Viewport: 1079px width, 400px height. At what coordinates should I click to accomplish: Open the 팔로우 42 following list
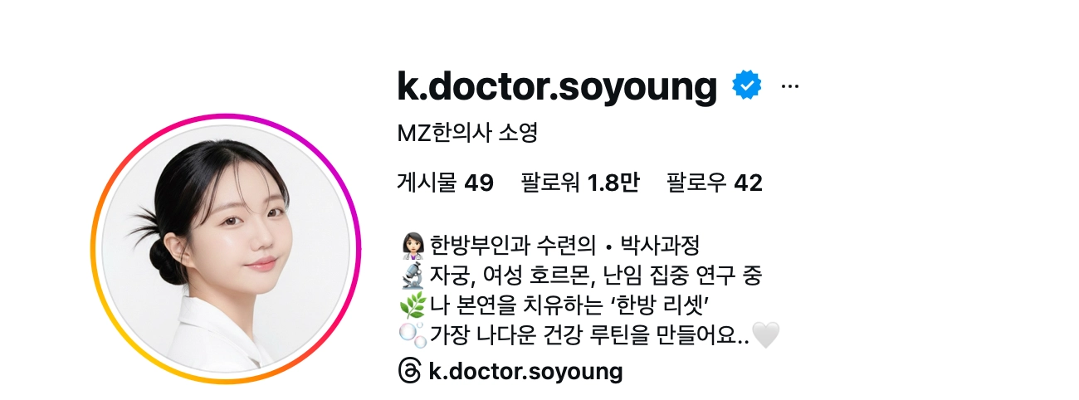tap(715, 183)
